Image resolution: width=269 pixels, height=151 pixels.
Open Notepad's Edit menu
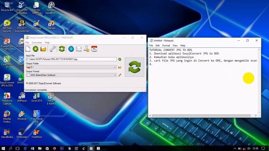coord(158,46)
